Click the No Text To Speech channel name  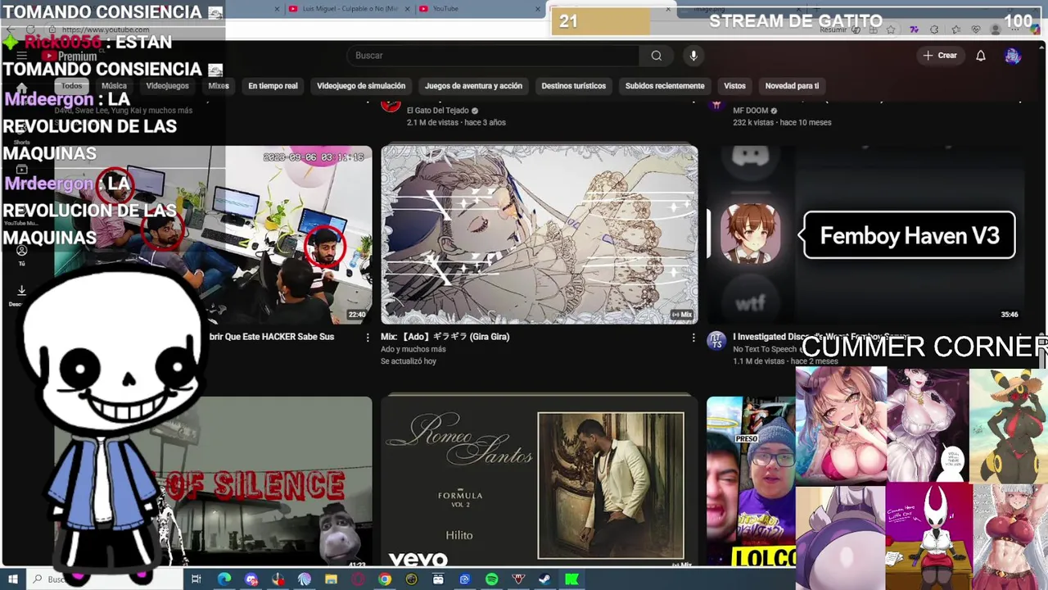(x=766, y=349)
